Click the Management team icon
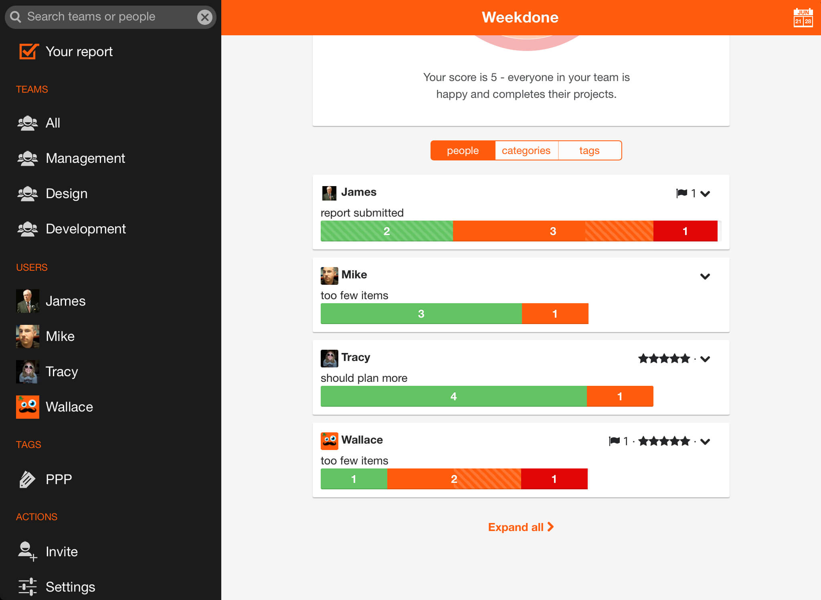Image resolution: width=821 pixels, height=600 pixels. pos(27,158)
